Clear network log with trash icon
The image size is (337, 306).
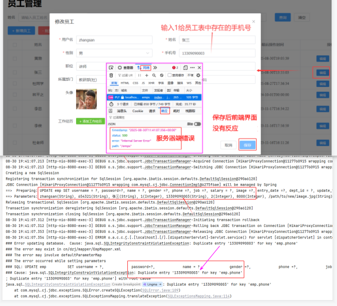111,76
